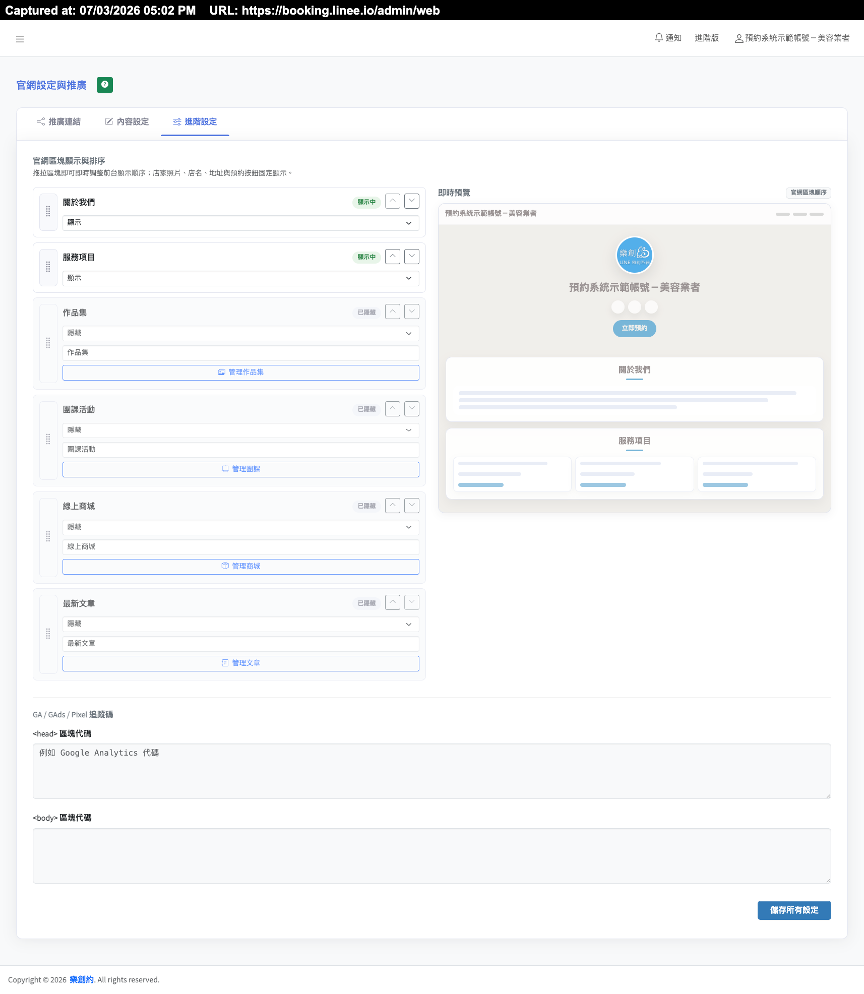
Task: Select the 進階設定 tab
Action: pos(195,121)
